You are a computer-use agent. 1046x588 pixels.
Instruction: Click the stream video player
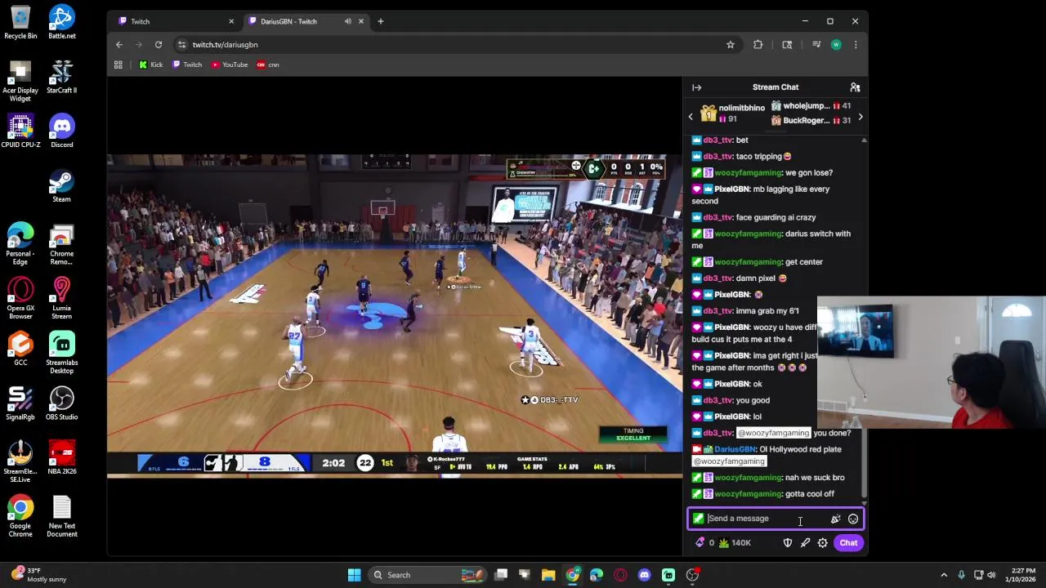coord(395,316)
